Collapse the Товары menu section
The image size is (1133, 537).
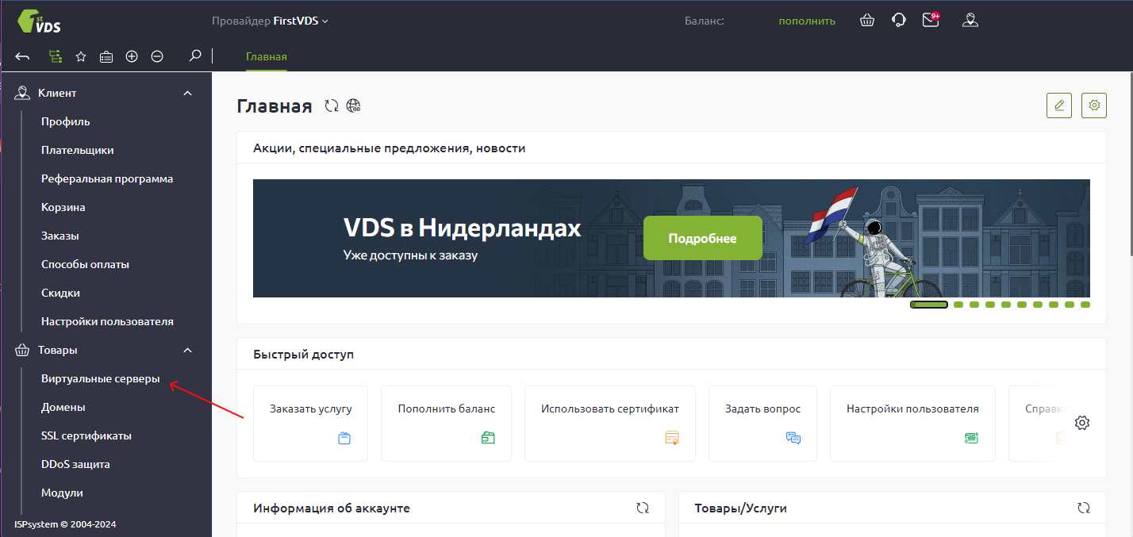tap(188, 350)
